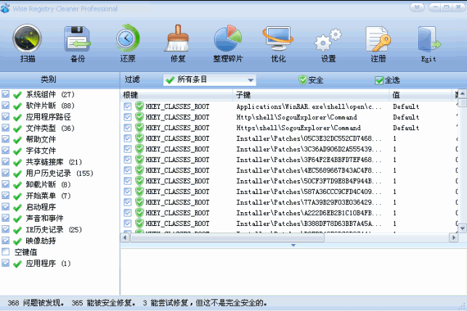Click the results list scroll-up arrow
The image size is (467, 311).
[x=462, y=94]
